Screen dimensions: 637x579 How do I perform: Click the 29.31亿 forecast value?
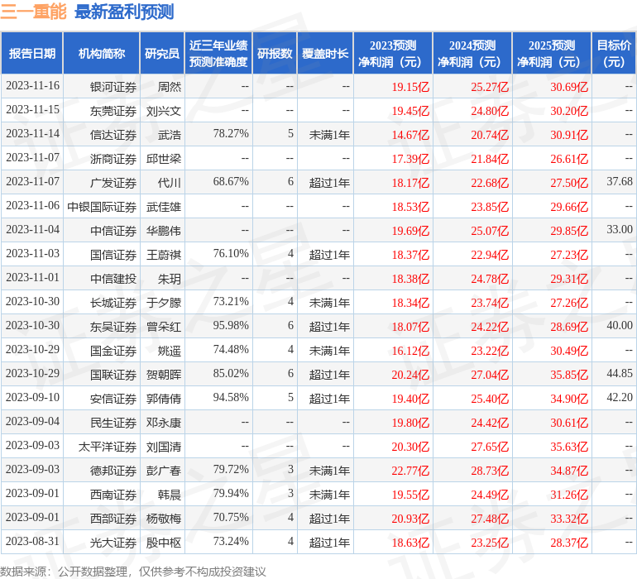pyautogui.click(x=569, y=278)
